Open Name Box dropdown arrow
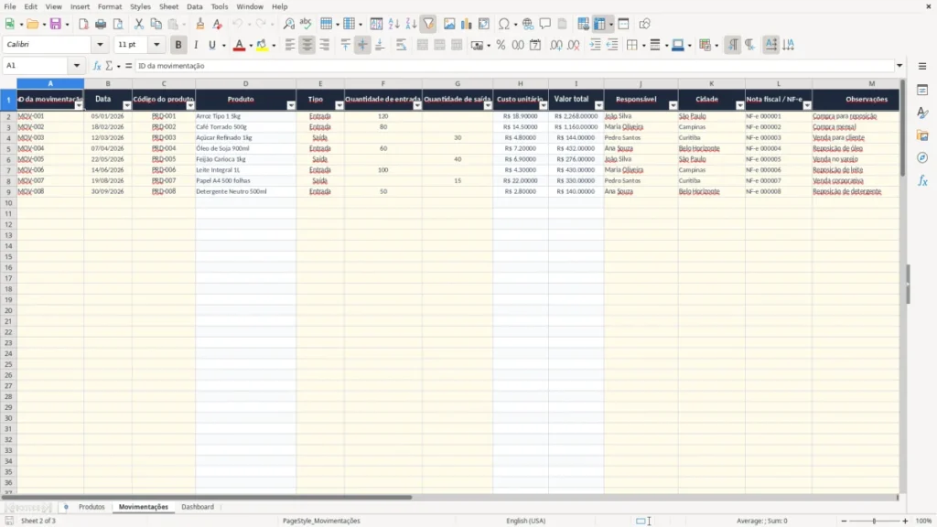 pos(77,66)
